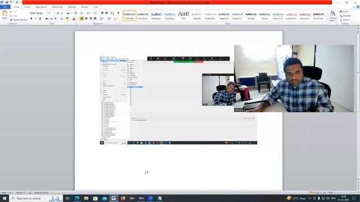Sort the selected text
Screen dimensions: 360x202
click(112, 13)
